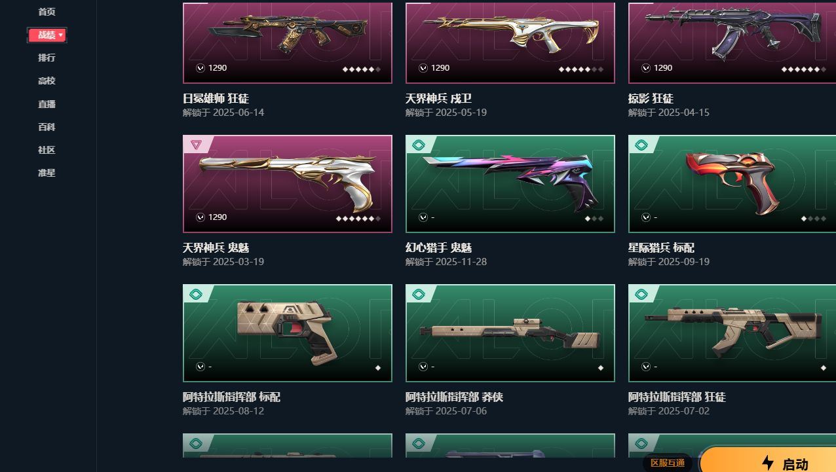The height and width of the screenshot is (472, 836).
Task: Open the 高校 sidebar page
Action: (47, 81)
